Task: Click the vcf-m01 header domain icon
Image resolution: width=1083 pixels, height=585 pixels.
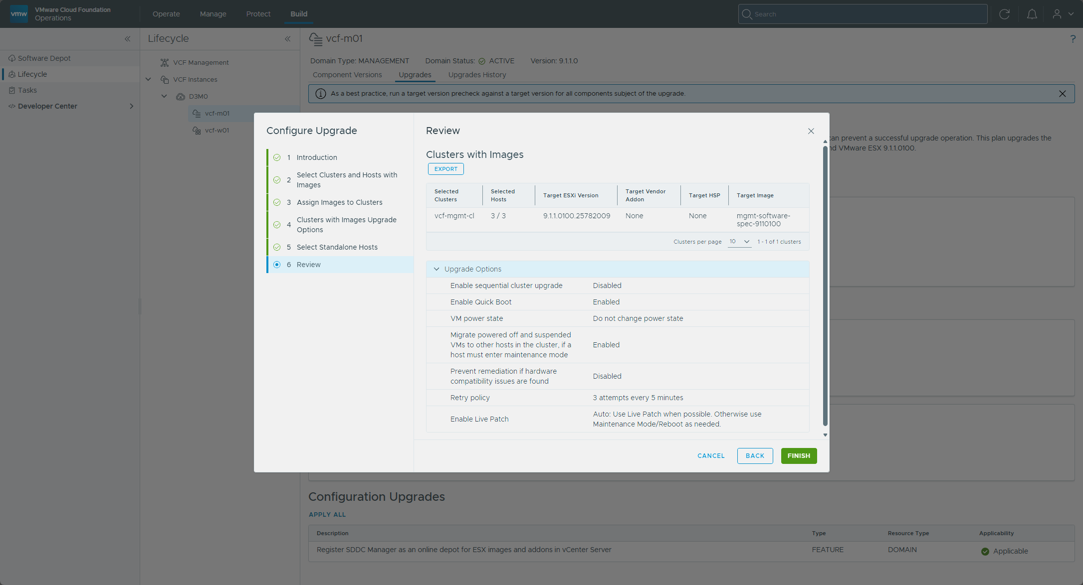Action: click(316, 39)
